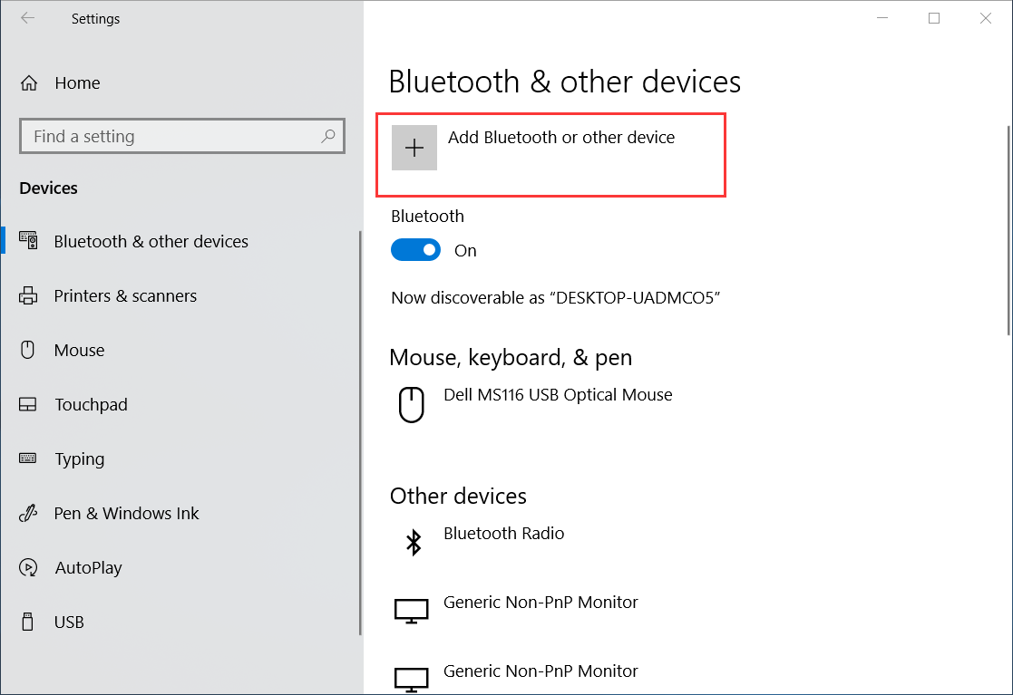
Task: Go back with the back arrow
Action: tap(28, 18)
